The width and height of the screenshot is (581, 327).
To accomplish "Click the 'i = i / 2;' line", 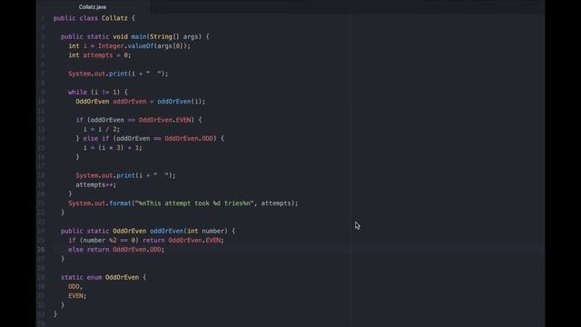I will click(102, 129).
